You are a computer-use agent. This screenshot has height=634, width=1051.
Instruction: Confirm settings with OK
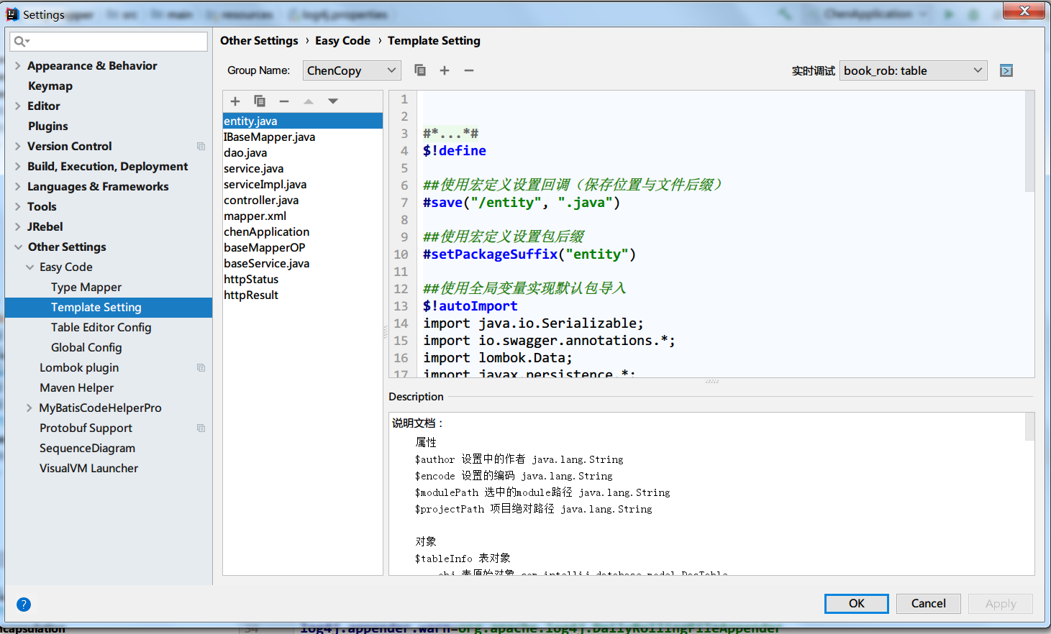pyautogui.click(x=856, y=603)
